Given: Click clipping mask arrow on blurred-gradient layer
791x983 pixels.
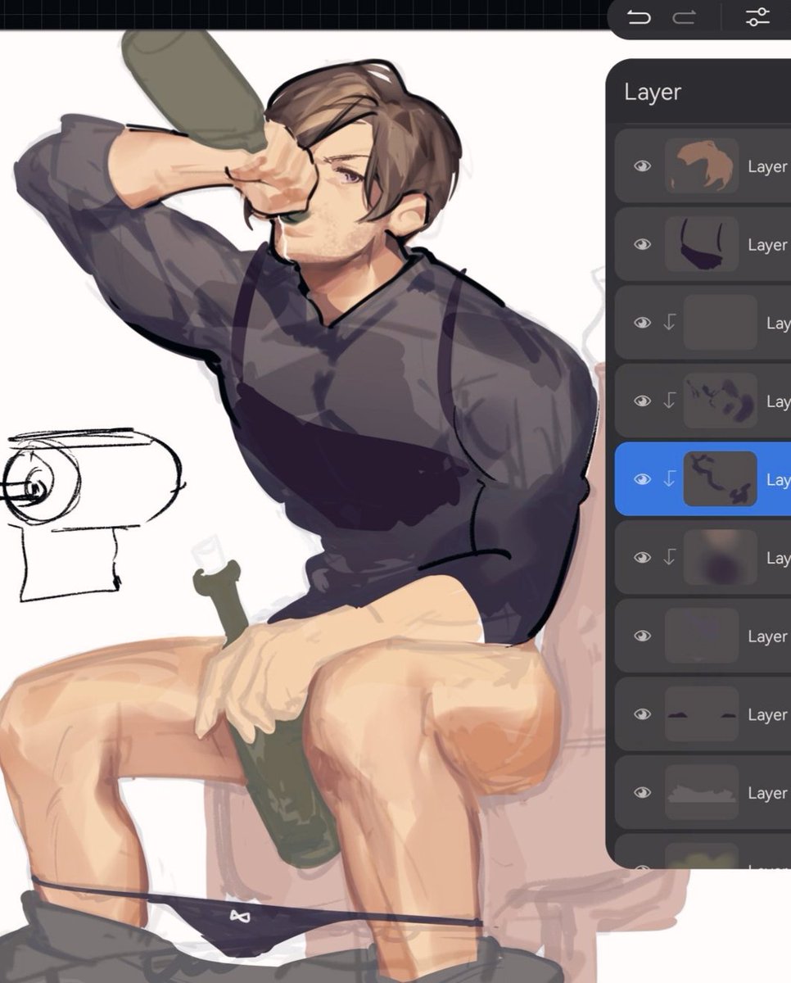Looking at the screenshot, I should (669, 557).
